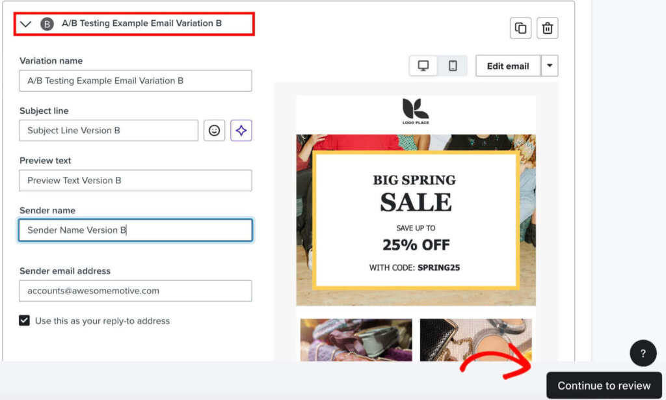Click into the Subject line field

click(109, 130)
